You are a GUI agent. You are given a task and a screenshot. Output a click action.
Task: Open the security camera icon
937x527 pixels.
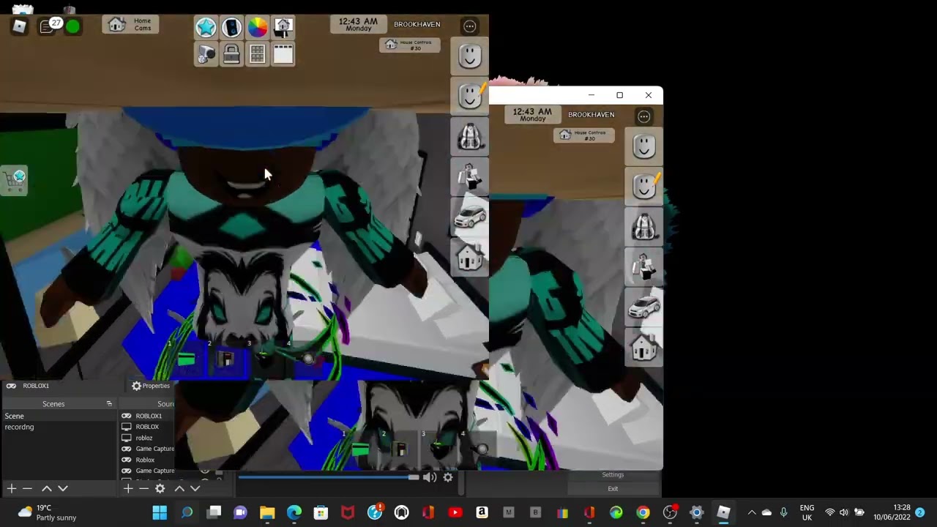click(x=206, y=54)
